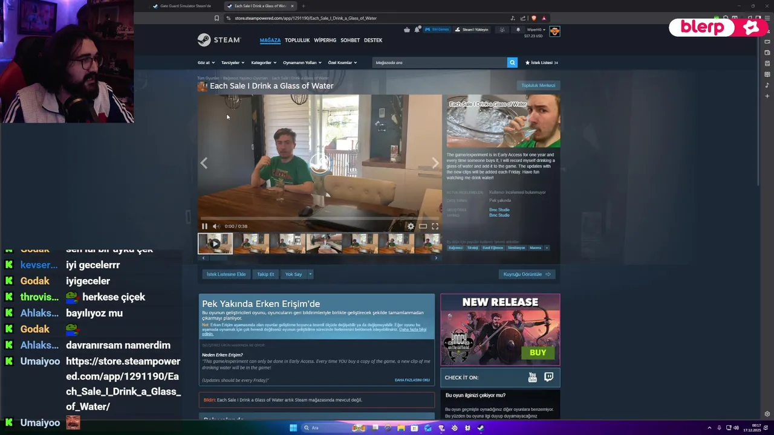This screenshot has width=774, height=435.
Task: Click the plus button after tags
Action: (547, 248)
